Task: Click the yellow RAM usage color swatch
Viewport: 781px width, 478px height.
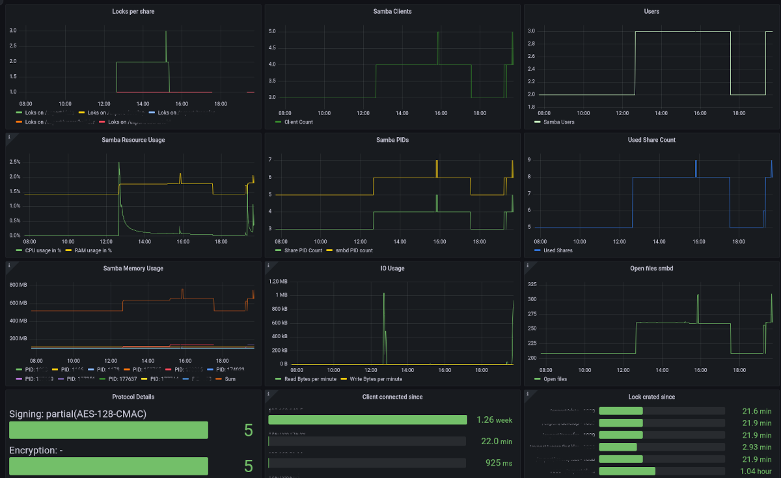Action: point(70,250)
